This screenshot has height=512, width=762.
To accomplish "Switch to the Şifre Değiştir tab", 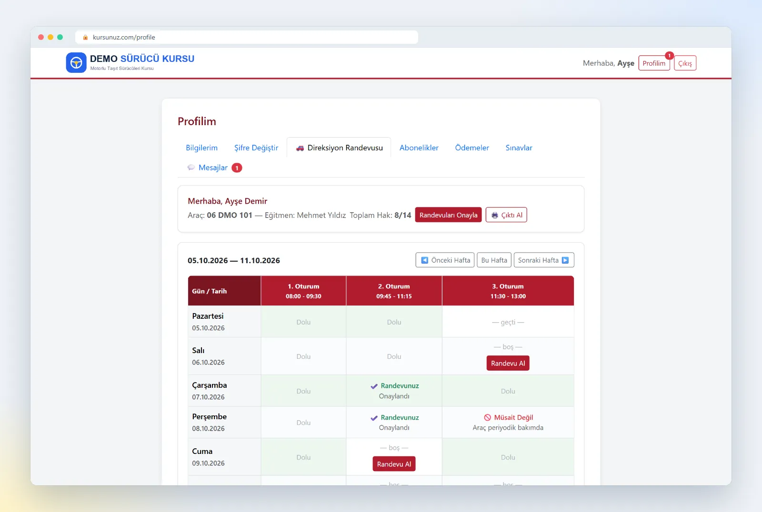I will pos(256,148).
